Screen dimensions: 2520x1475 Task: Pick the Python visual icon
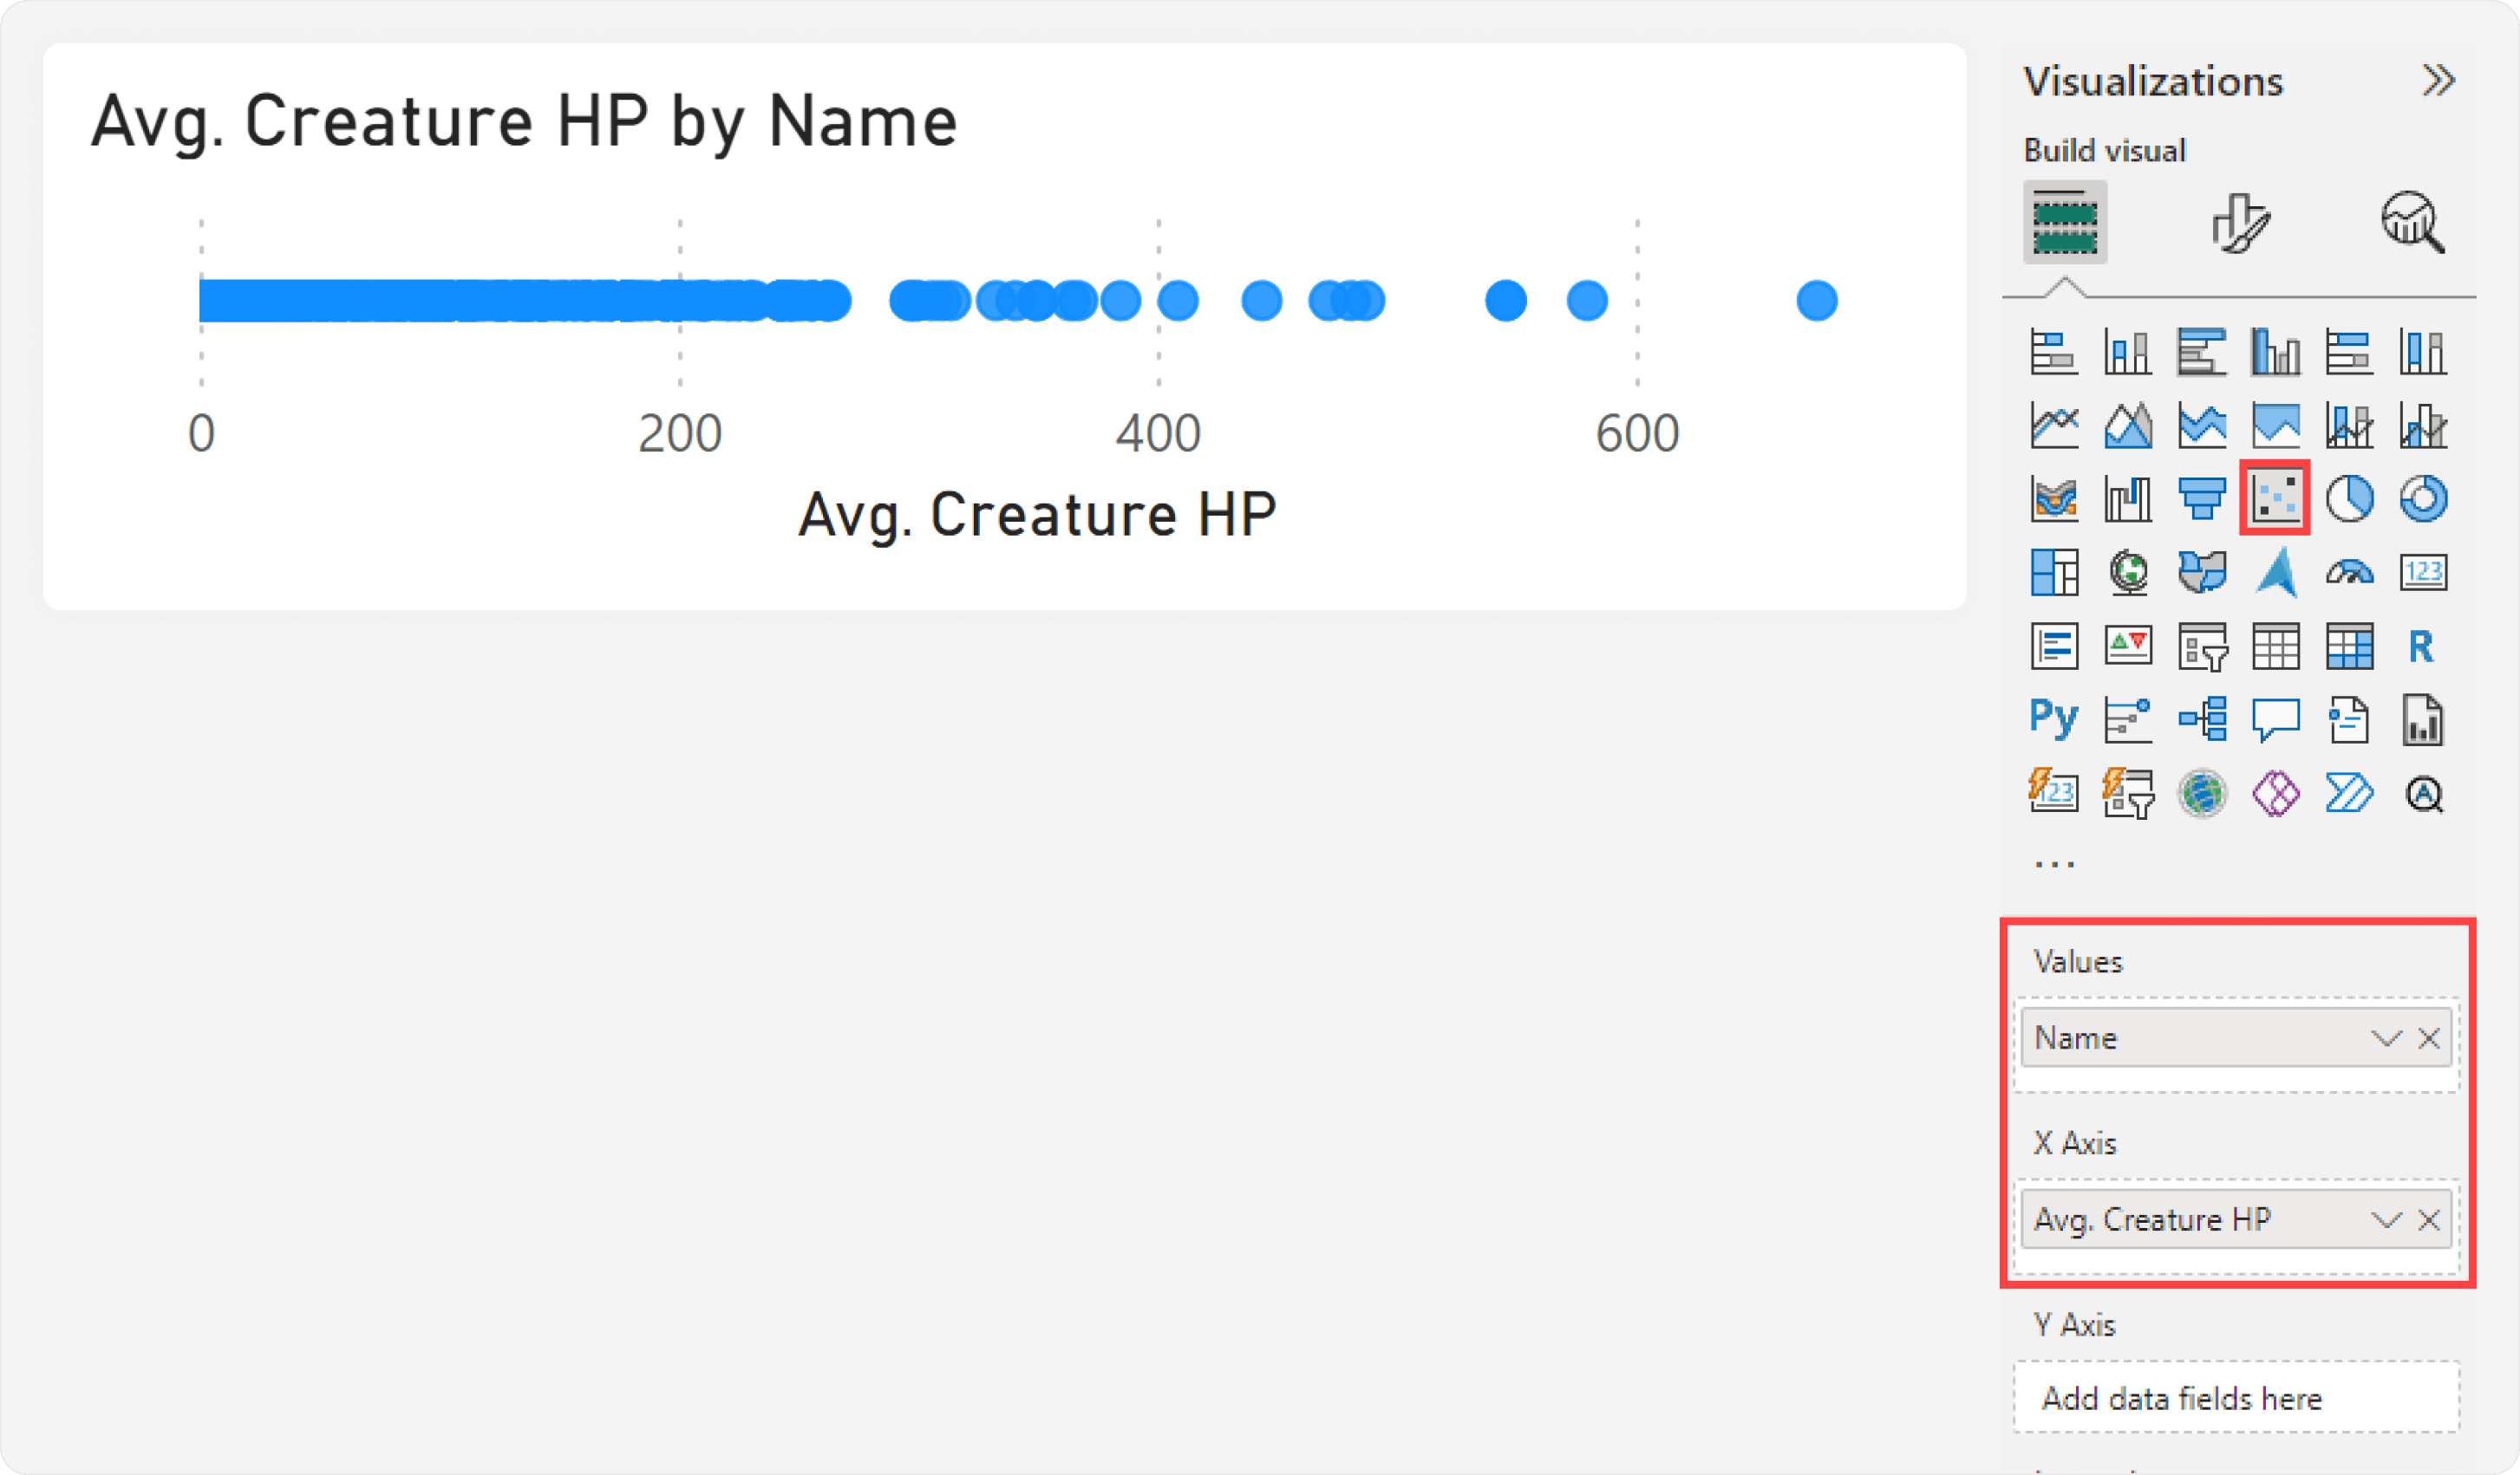2054,719
